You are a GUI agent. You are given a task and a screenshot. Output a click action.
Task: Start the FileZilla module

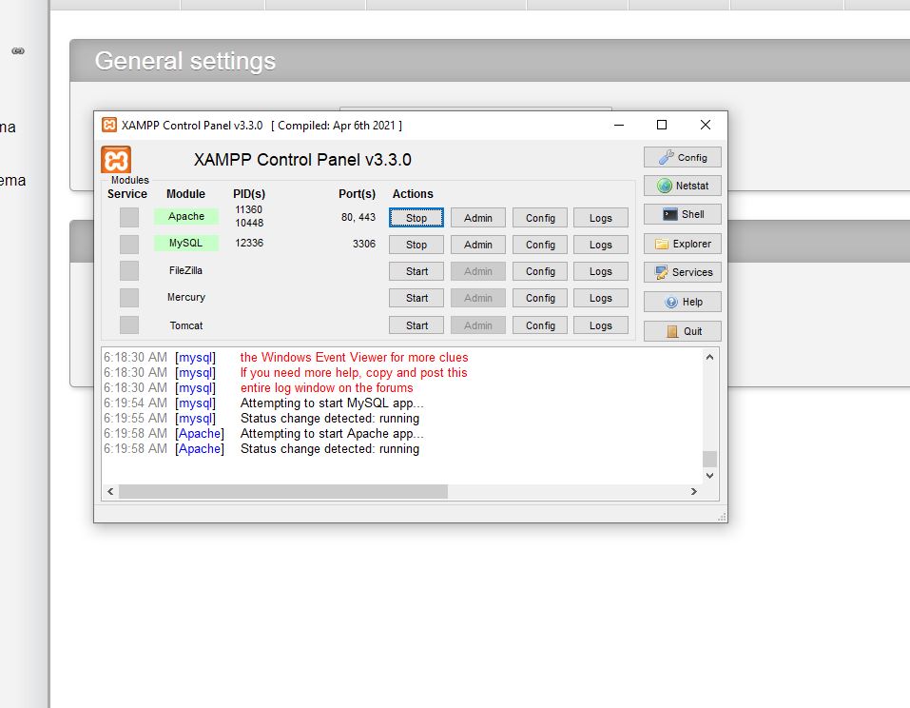(x=416, y=271)
